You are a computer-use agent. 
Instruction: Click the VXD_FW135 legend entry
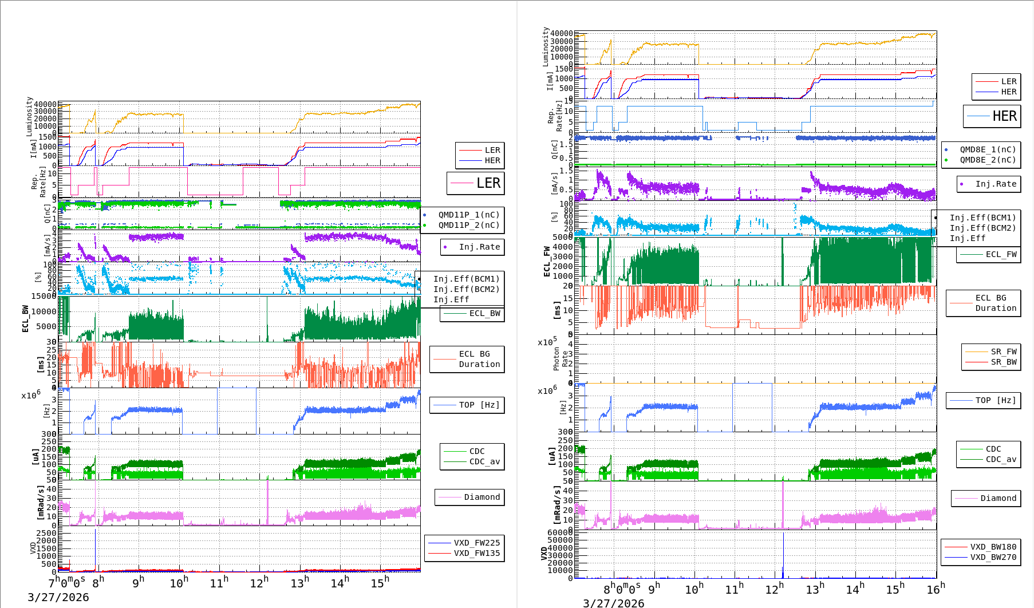click(476, 553)
